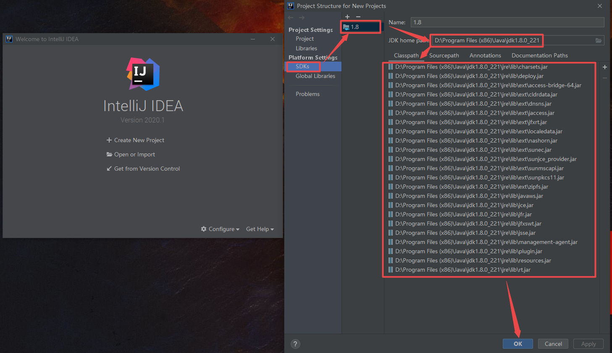Open the Libraries settings section
Image resolution: width=612 pixels, height=353 pixels.
[306, 48]
